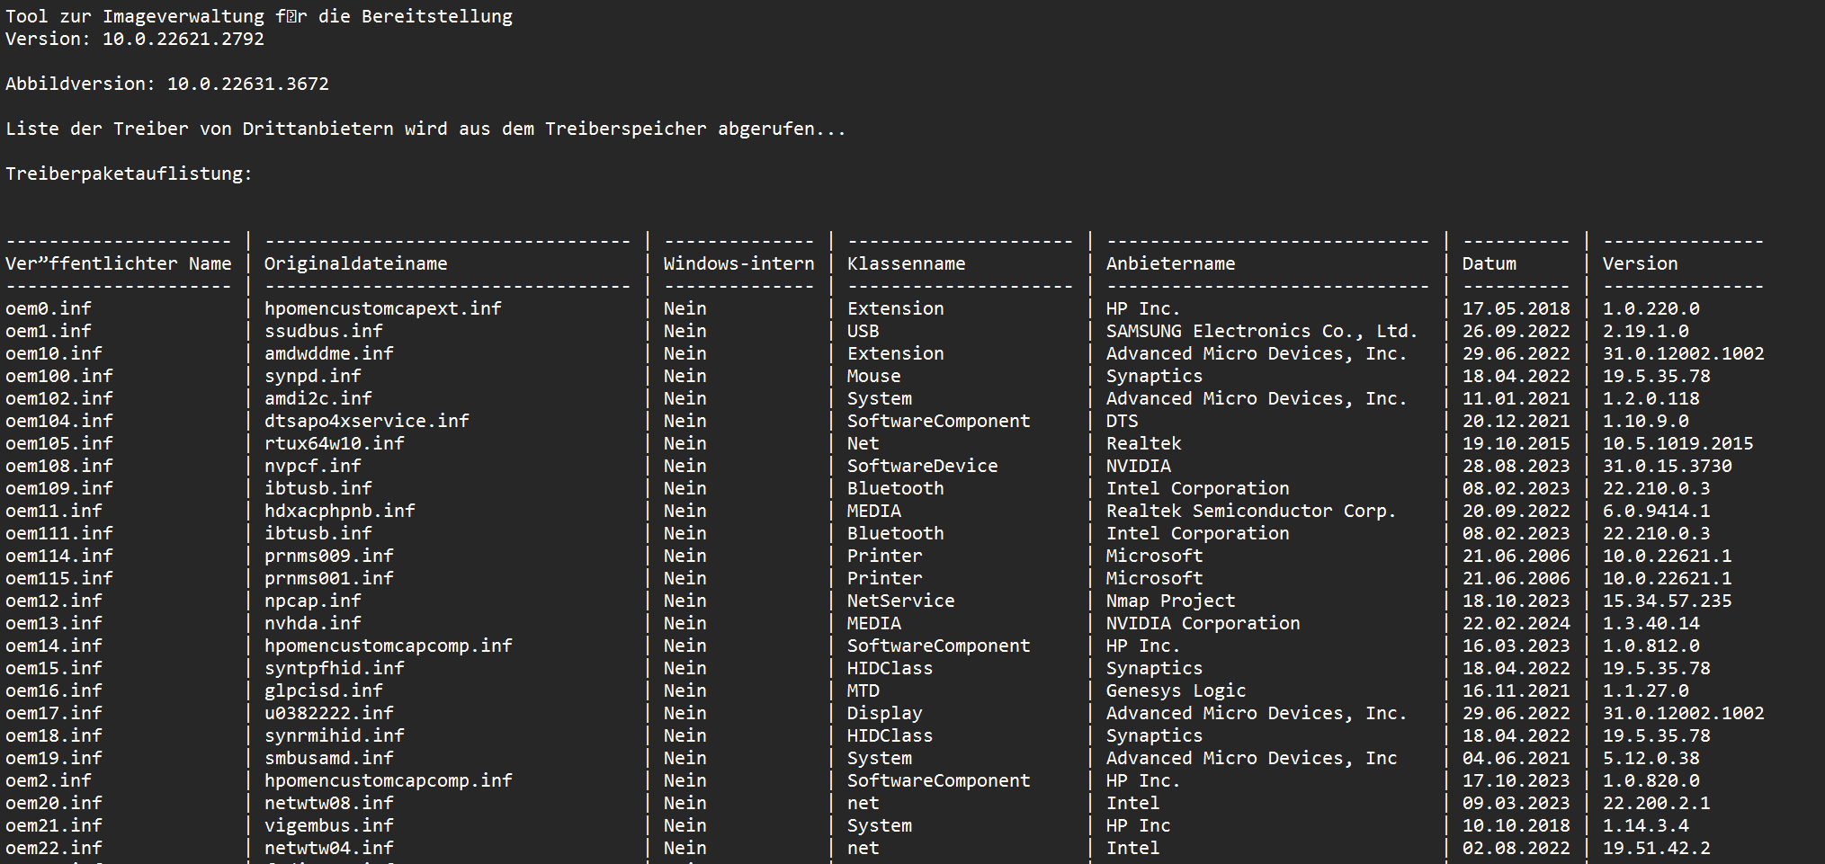Select oem2.inf entry
This screenshot has height=864, width=1825.
click(x=49, y=780)
